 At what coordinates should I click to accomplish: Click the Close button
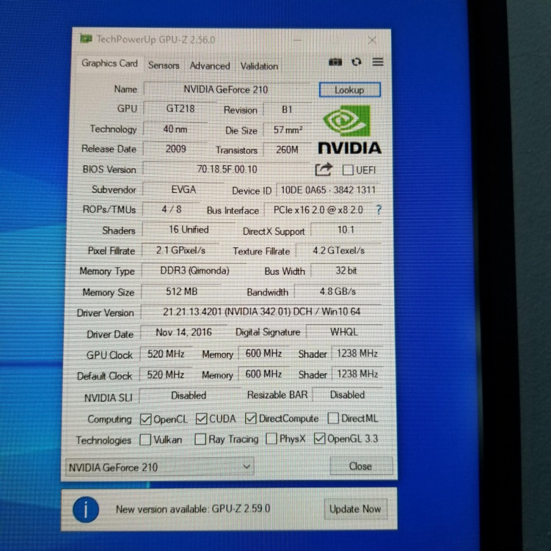coord(361,467)
